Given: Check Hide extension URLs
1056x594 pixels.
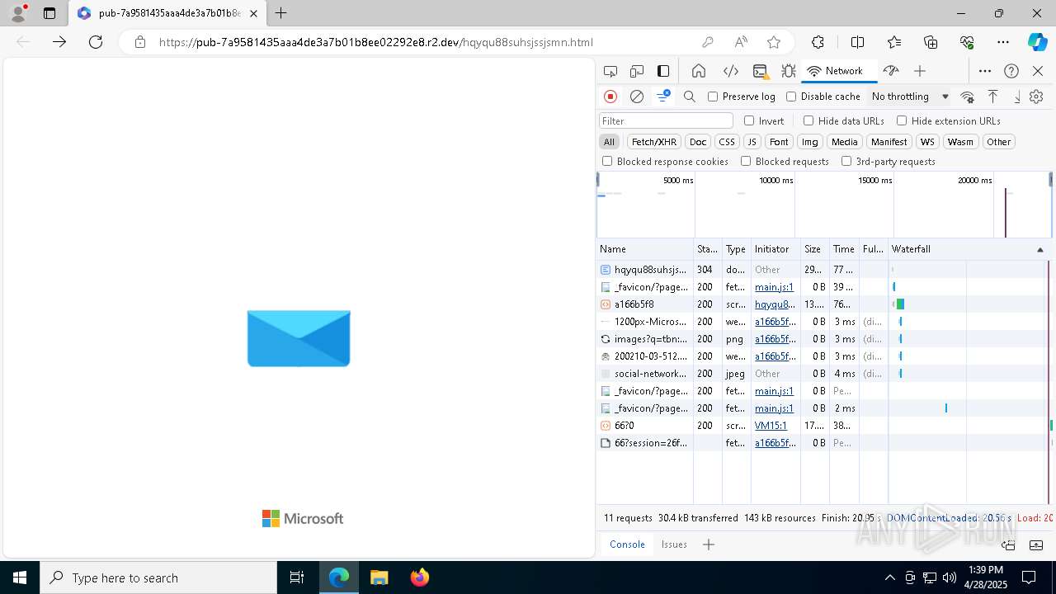Looking at the screenshot, I should (902, 120).
